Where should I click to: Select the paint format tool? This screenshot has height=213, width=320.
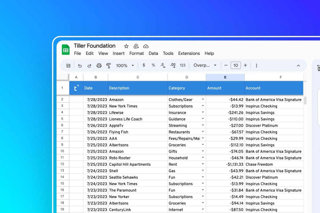point(109,65)
